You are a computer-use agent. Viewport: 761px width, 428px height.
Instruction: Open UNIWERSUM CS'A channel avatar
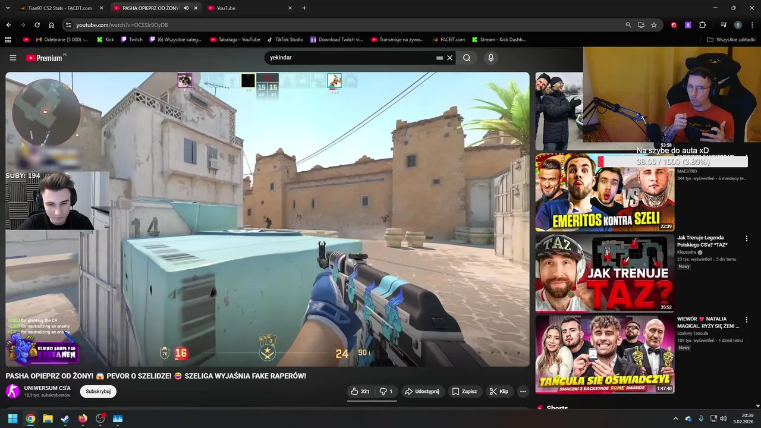tap(12, 391)
